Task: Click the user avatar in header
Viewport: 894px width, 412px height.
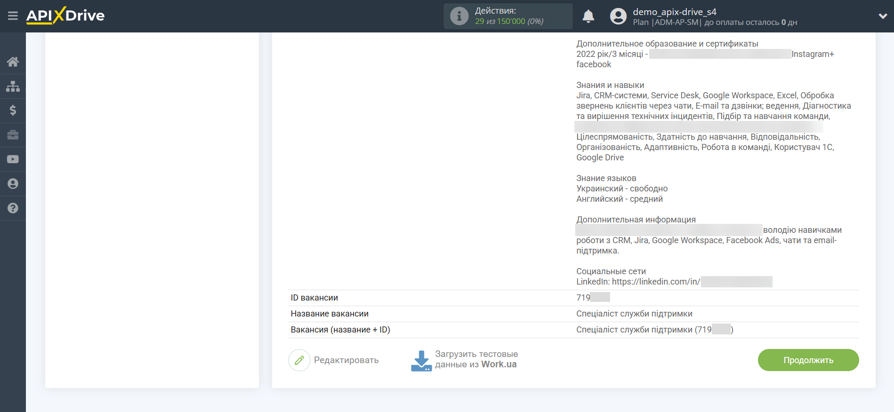Action: coord(618,16)
